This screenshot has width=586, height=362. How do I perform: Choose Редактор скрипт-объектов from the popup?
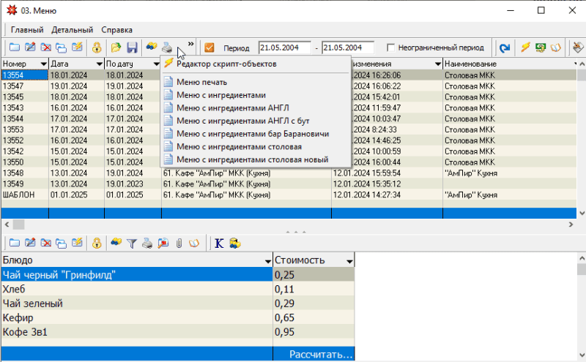click(226, 64)
